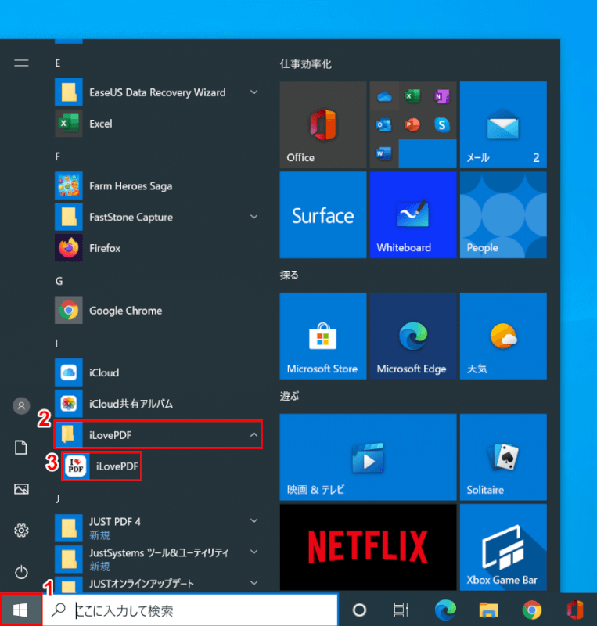This screenshot has height=626, width=597.
Task: Open the Settings gear icon
Action: [21, 531]
